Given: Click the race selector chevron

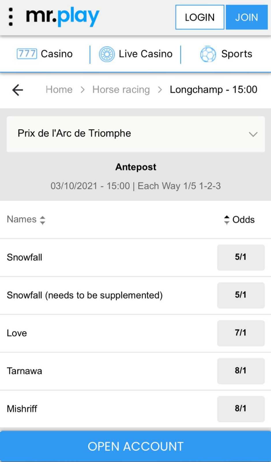Looking at the screenshot, I should (253, 134).
